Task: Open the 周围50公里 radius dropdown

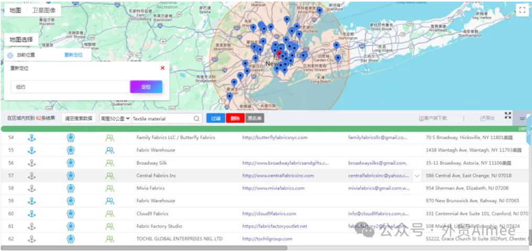Action: click(115, 119)
